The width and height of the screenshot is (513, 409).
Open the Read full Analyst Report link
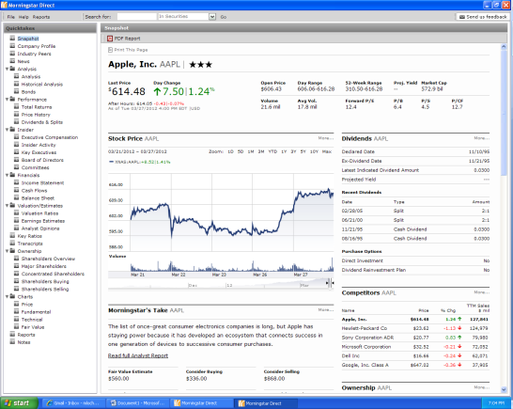click(x=138, y=355)
